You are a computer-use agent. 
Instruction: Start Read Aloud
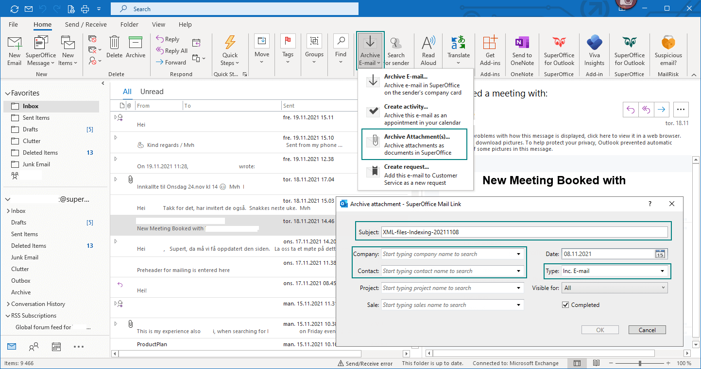click(428, 50)
